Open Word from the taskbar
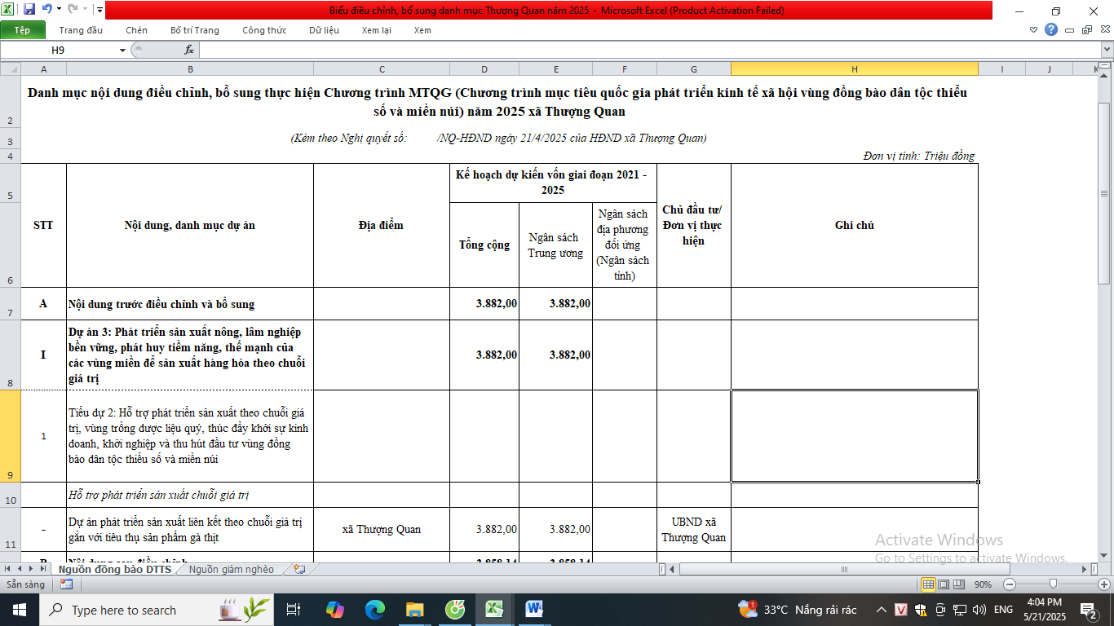The image size is (1114, 626). coord(534,609)
